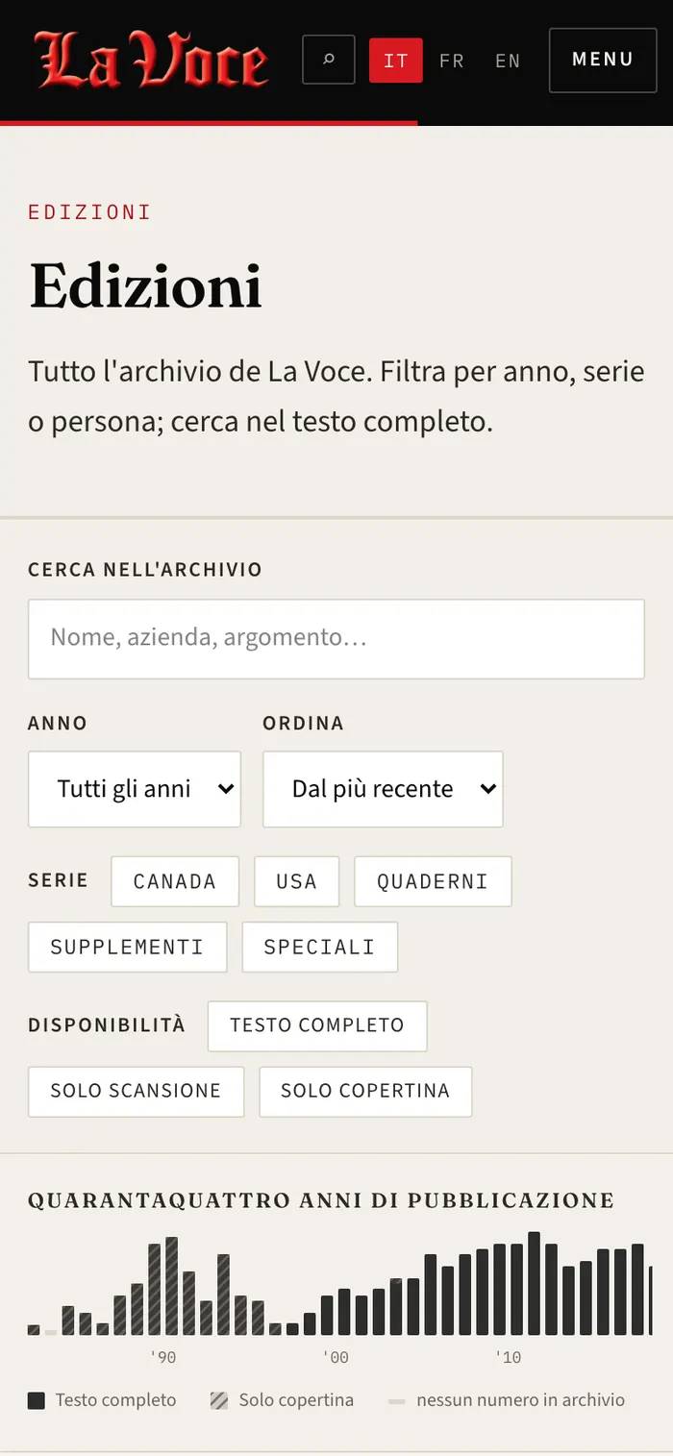Filter by Canada series
This screenshot has width=673, height=1456.
pyautogui.click(x=175, y=881)
